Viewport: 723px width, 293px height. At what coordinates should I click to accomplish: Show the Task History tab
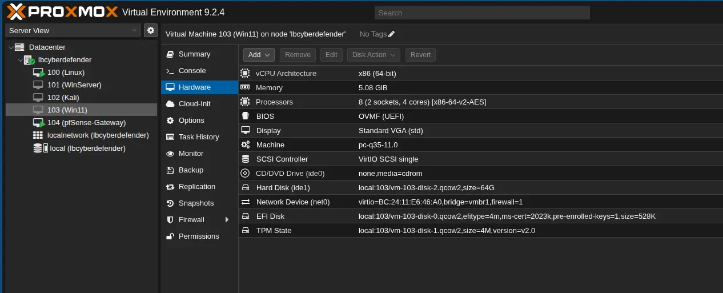199,137
